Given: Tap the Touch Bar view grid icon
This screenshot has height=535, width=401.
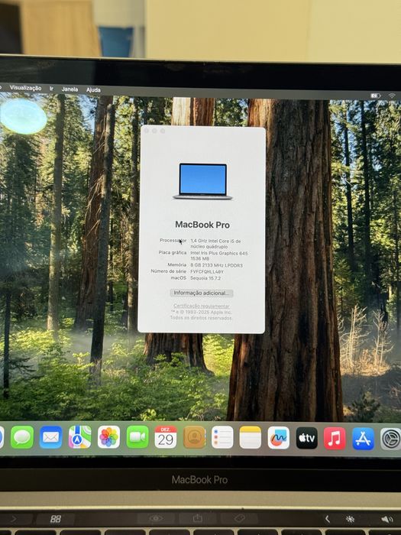Looking at the screenshot, I should coord(56,519).
